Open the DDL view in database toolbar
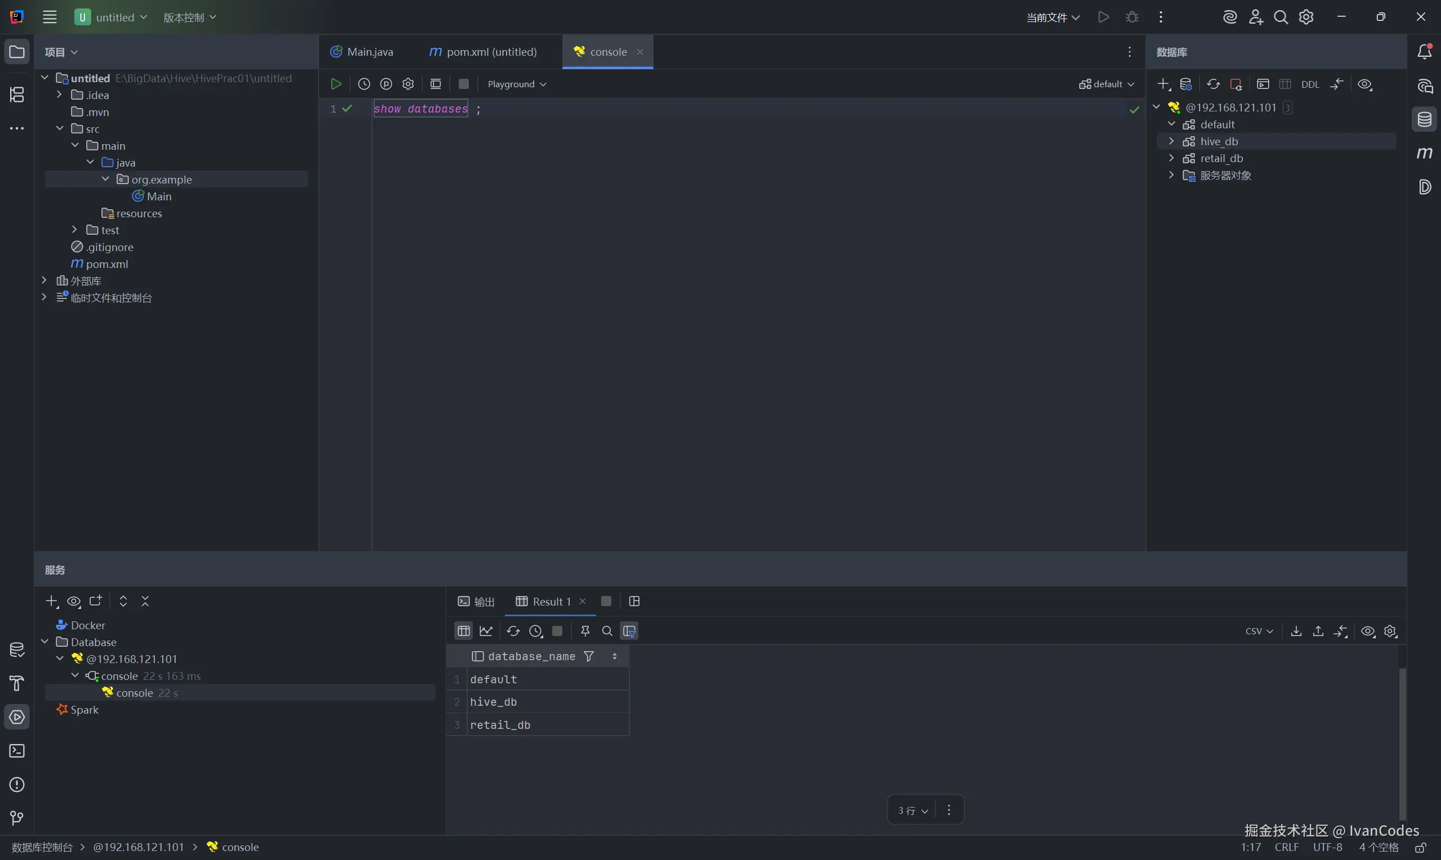 (1309, 84)
